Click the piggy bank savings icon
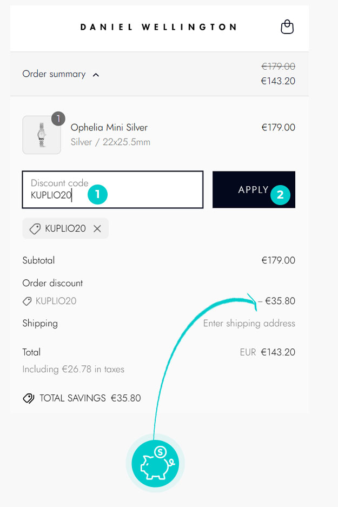Screen dimensions: 338x507 pos(155,464)
